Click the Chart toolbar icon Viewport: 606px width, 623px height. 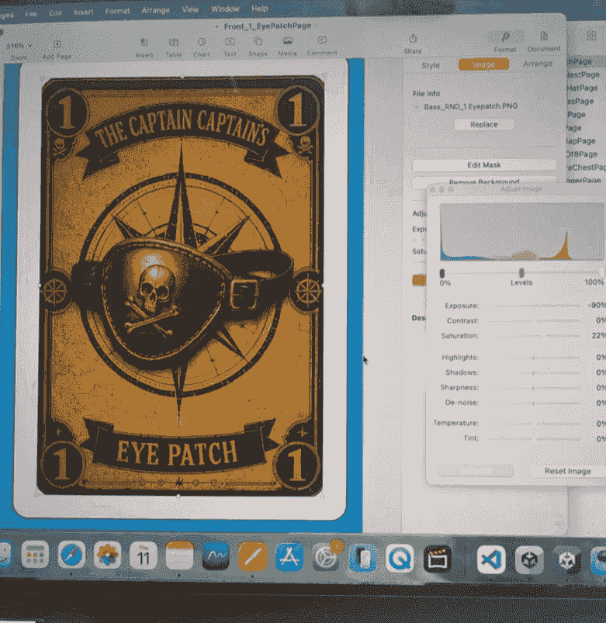(202, 42)
